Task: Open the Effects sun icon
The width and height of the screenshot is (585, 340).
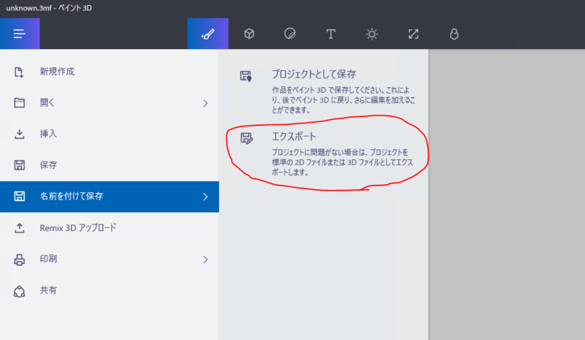Action: point(371,34)
